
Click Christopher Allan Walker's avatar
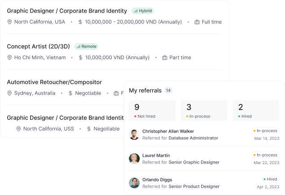134,134
